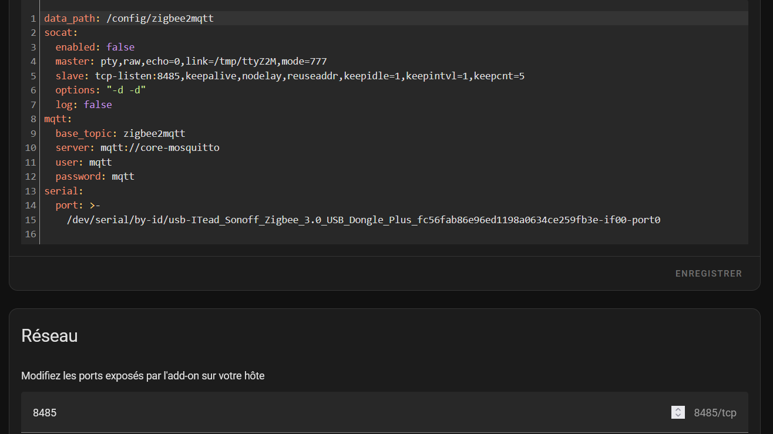Screen dimensions: 773x434
Task: Click the 'slave: tcp-listen:8485' line
Action: (x=290, y=76)
